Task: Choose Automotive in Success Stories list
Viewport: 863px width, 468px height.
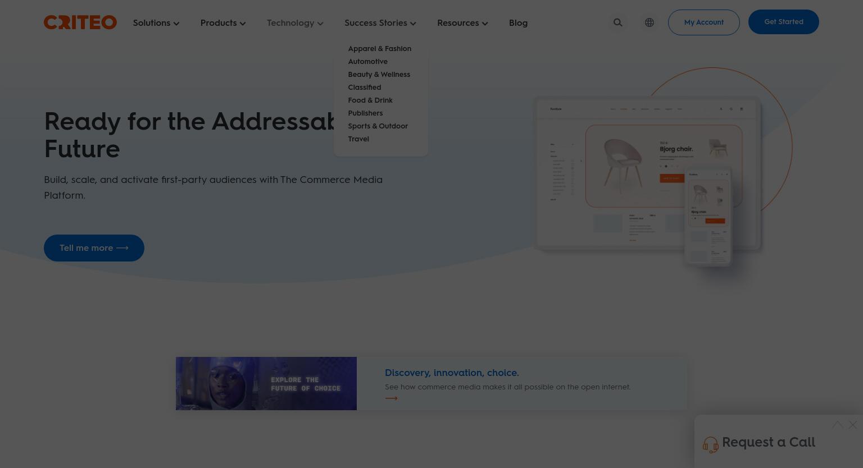Action: point(367,62)
